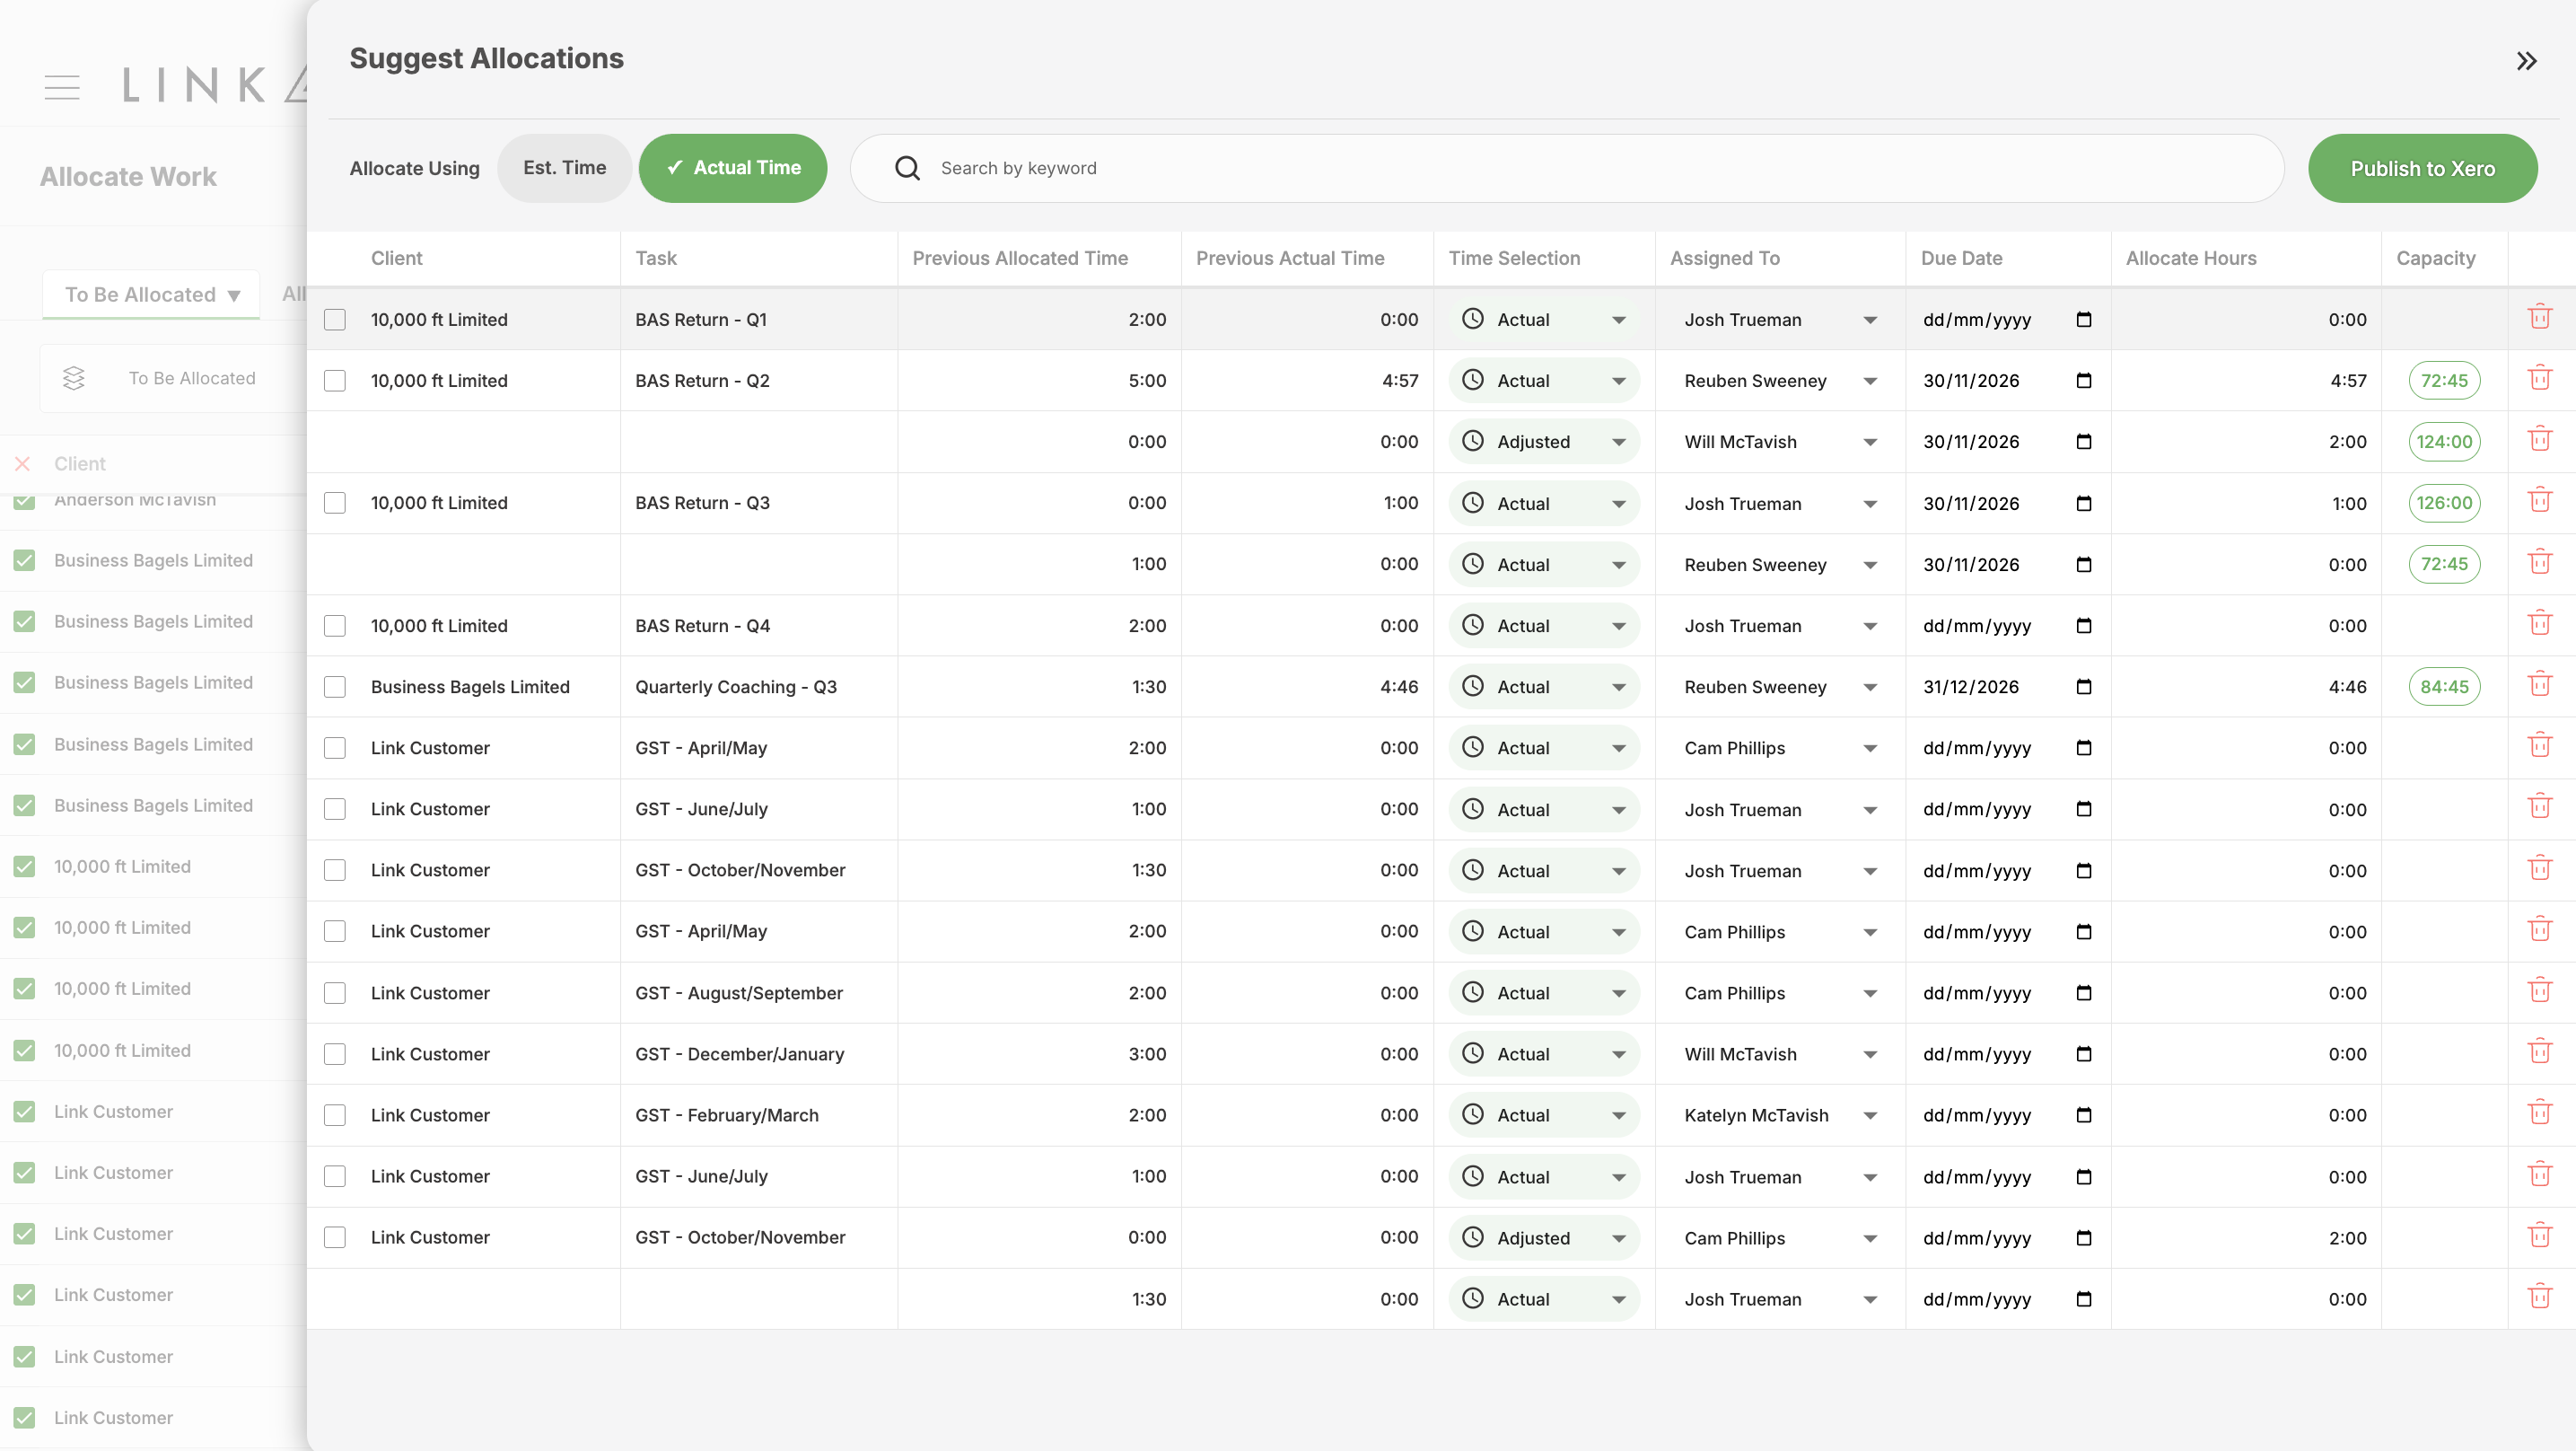
Task: Click the Publish to Xero button
Action: [2422, 168]
